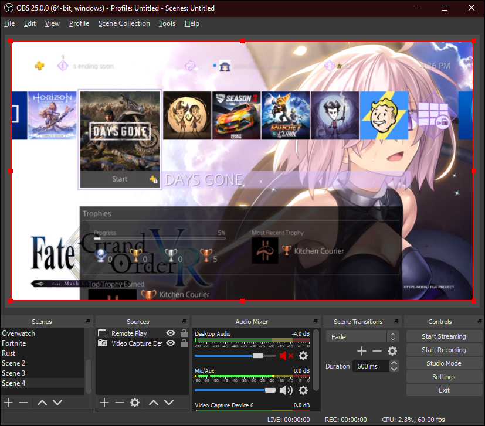This screenshot has width=485, height=426.
Task: Remove the selected scene using the minus icon
Action: (23, 403)
